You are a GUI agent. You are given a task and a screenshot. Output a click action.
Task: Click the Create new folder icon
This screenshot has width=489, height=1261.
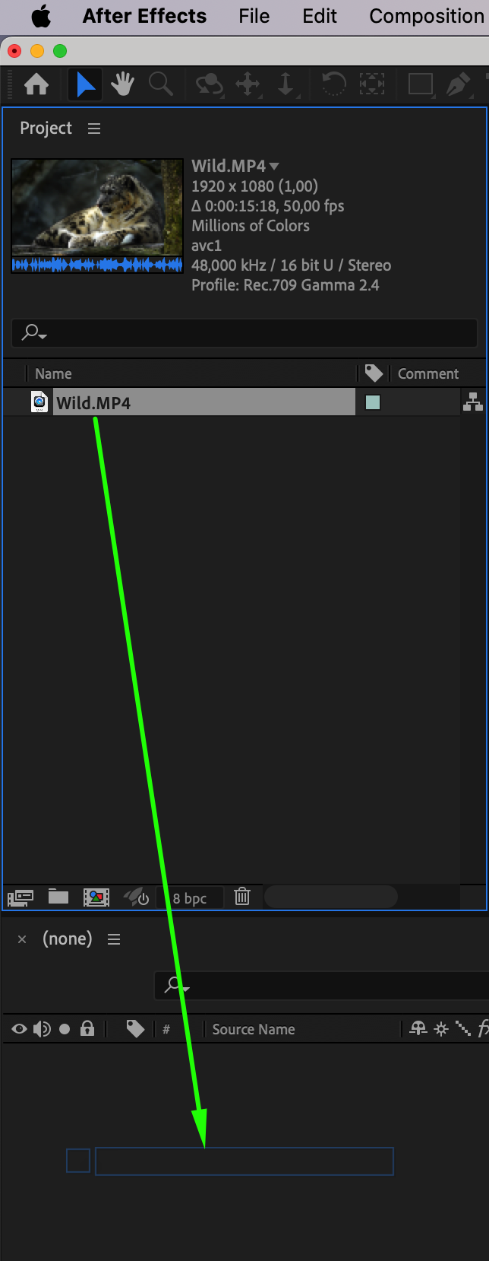(58, 897)
